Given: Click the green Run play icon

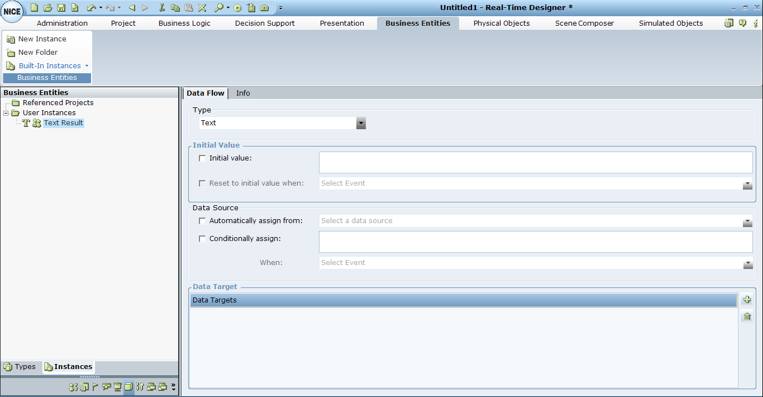Looking at the screenshot, I should point(237,8).
